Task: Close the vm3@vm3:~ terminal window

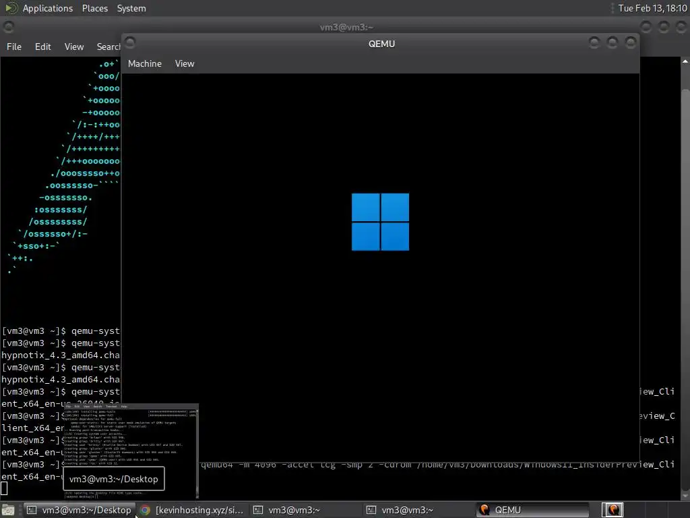Action: [682, 27]
